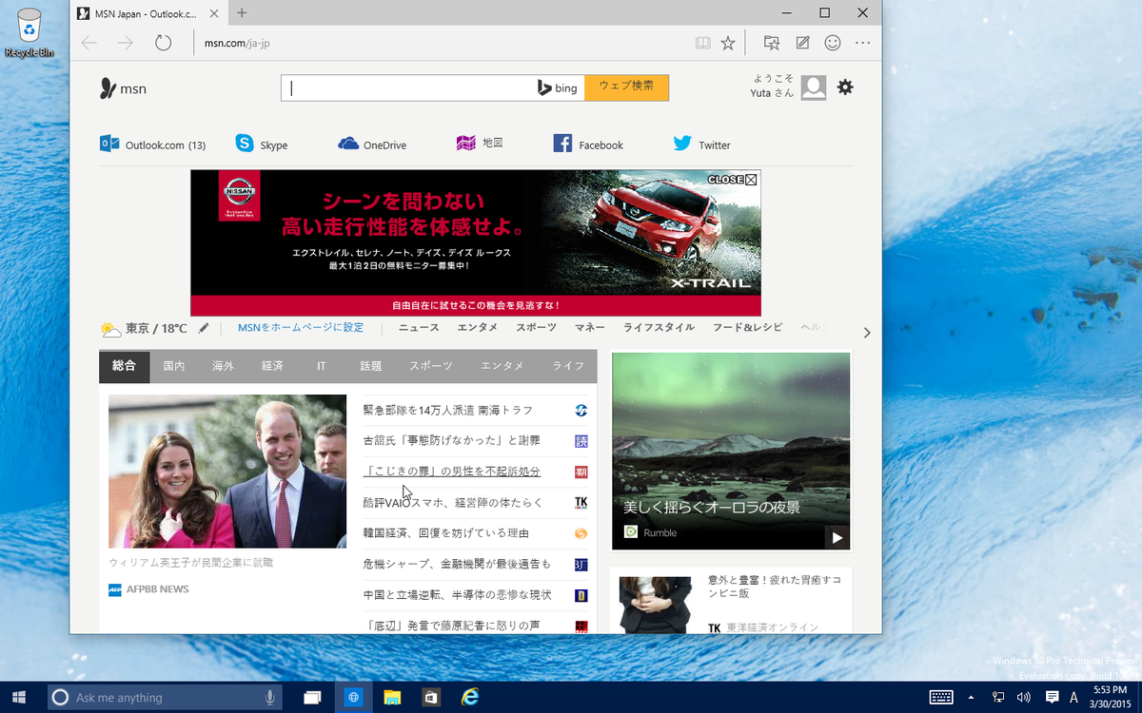Click the msn butterfly logo
Viewport: 1142px width, 713px height.
[123, 88]
